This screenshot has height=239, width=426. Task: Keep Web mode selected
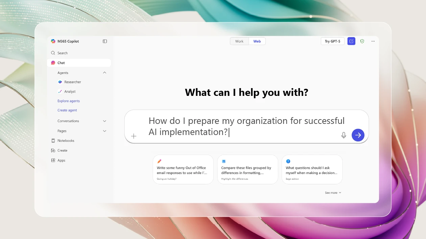(x=257, y=41)
